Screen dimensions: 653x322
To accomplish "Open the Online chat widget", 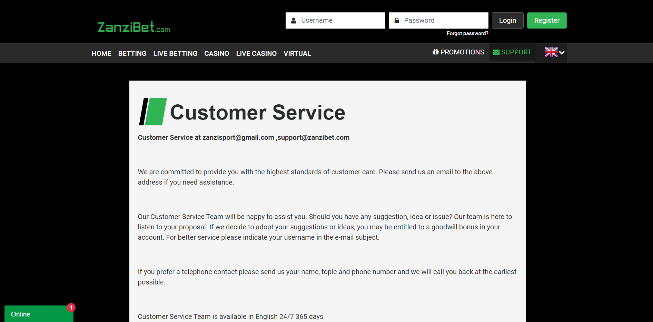I will (x=34, y=314).
